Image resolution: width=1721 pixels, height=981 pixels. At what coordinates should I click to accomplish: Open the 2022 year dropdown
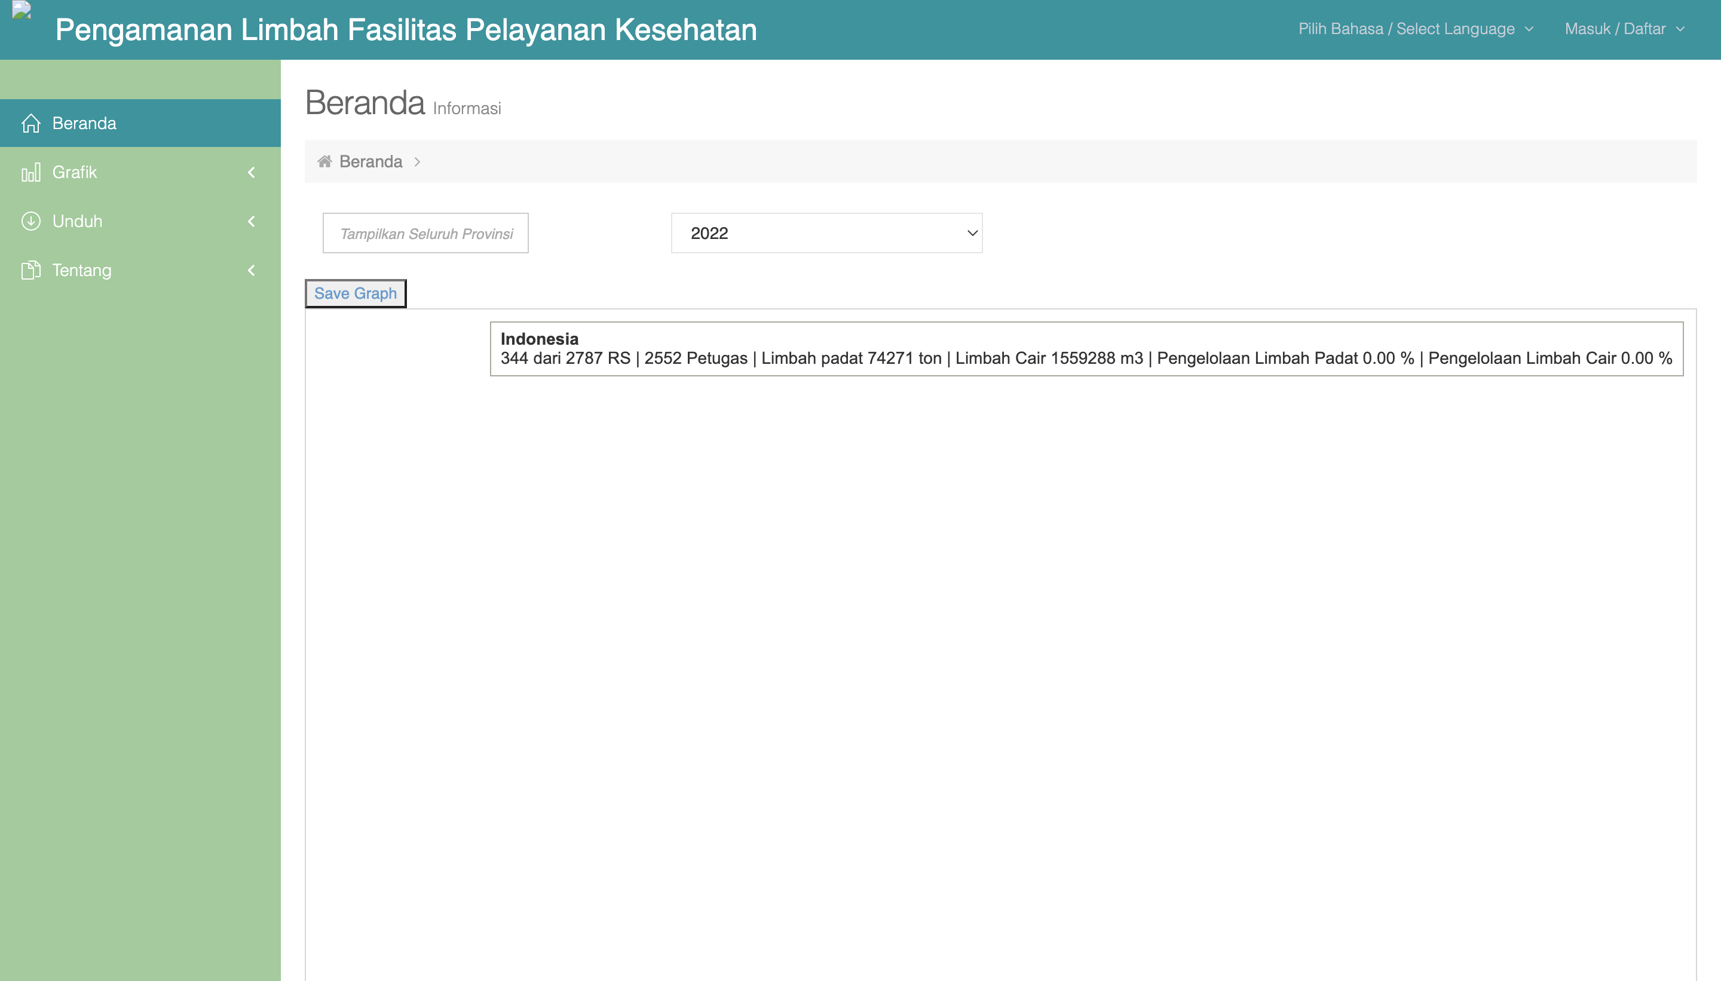click(x=827, y=233)
